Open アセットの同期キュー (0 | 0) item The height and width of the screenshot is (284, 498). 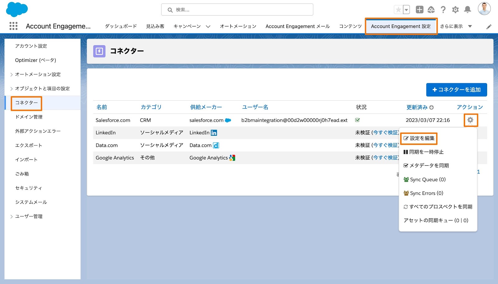pos(436,220)
